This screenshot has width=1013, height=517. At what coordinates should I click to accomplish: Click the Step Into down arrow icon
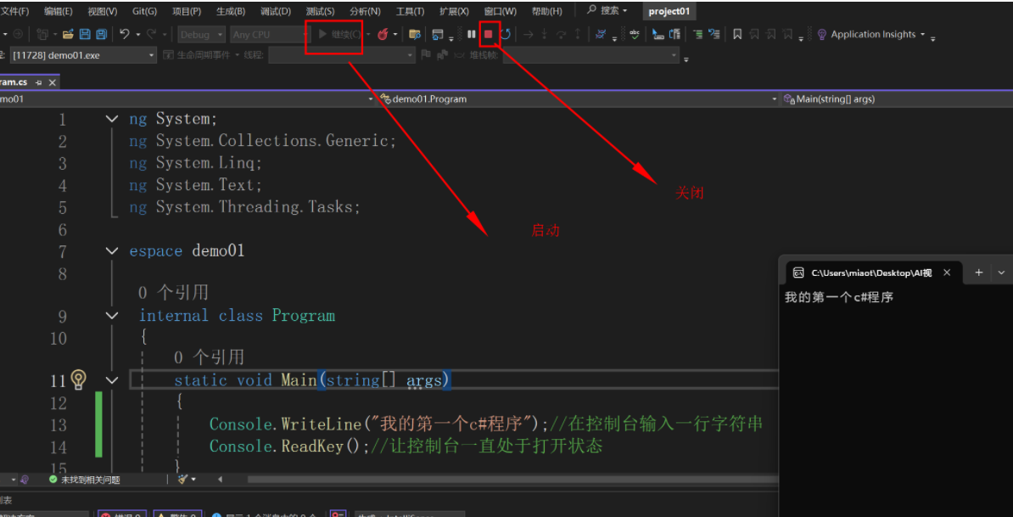coord(545,34)
